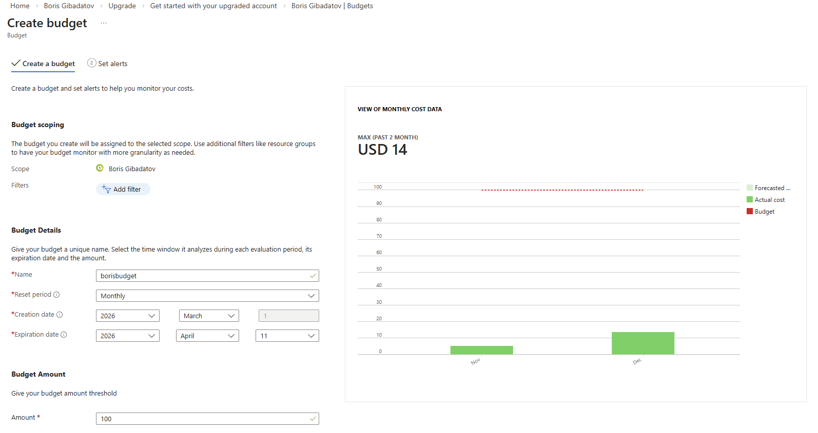The image size is (818, 433).
Task: Click the Reset period info icon
Action: click(x=56, y=295)
